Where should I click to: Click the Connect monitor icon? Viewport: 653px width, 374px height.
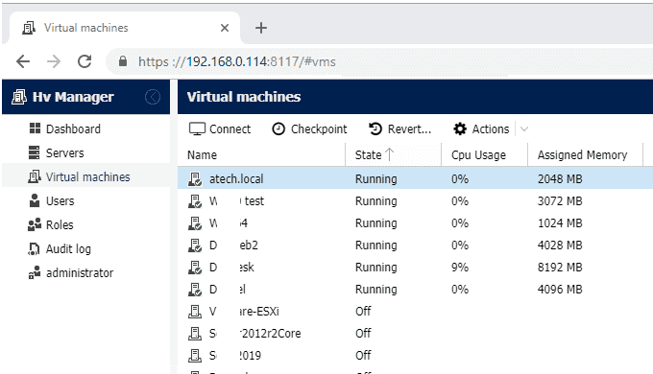197,129
